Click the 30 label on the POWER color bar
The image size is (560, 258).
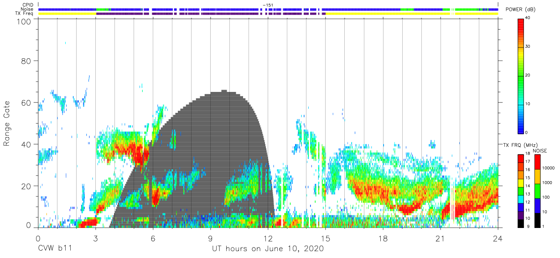528,46
